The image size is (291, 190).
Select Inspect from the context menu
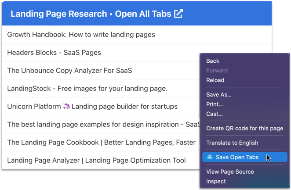point(216,181)
